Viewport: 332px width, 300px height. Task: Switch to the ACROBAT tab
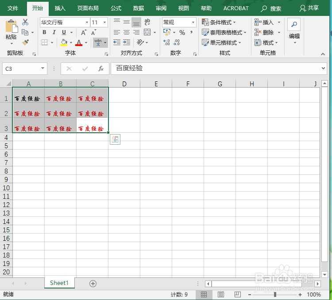(236, 8)
